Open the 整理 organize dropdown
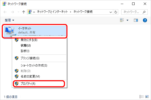 click(x=10, y=20)
